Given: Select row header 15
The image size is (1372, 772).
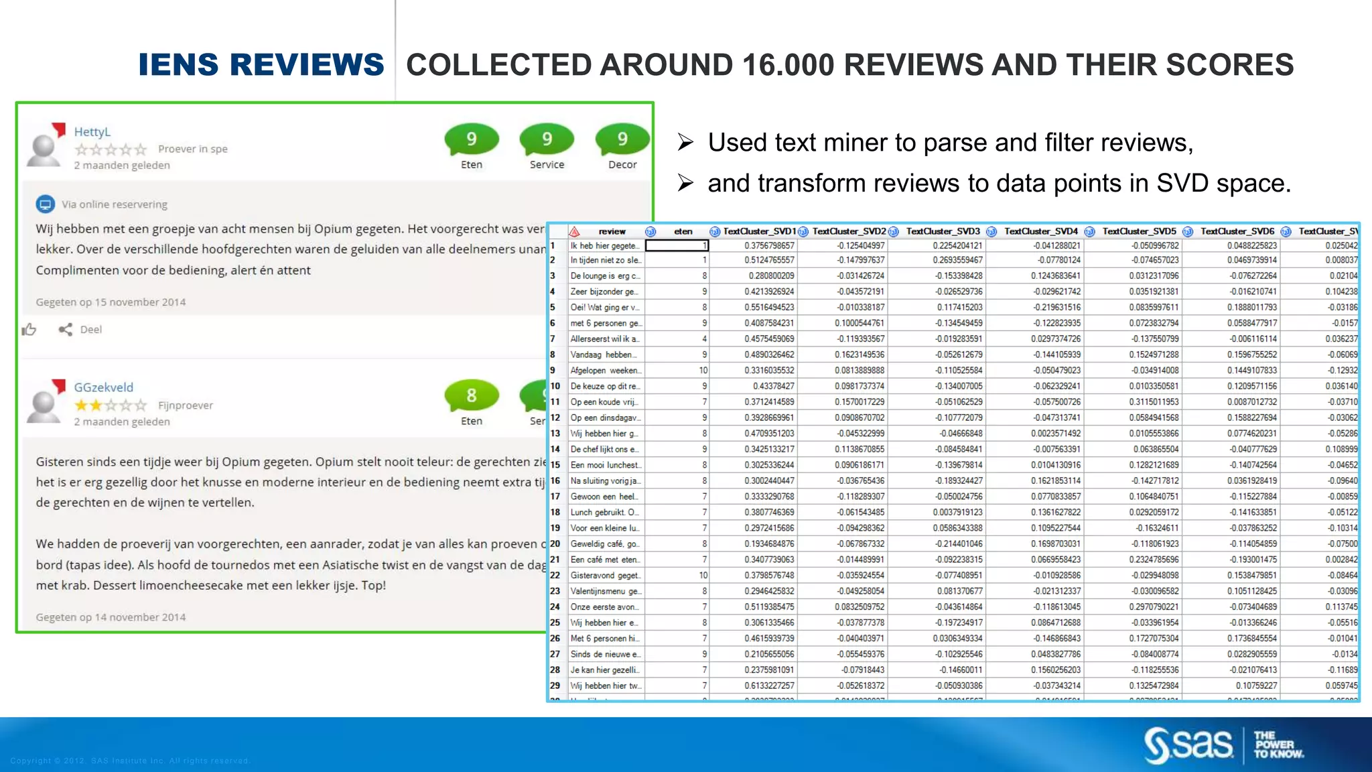Looking at the screenshot, I should pos(557,464).
